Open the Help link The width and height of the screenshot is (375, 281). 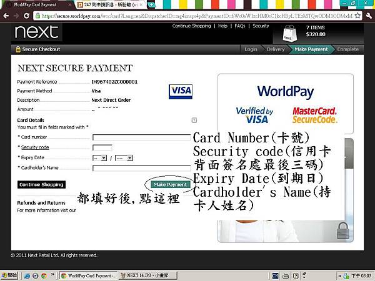pos(222,26)
